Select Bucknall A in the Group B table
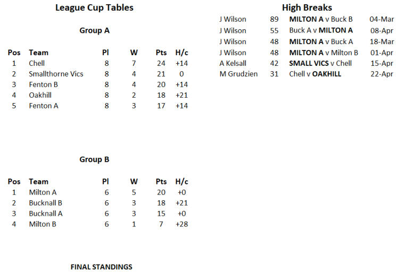396x272 pixels. (x=46, y=214)
